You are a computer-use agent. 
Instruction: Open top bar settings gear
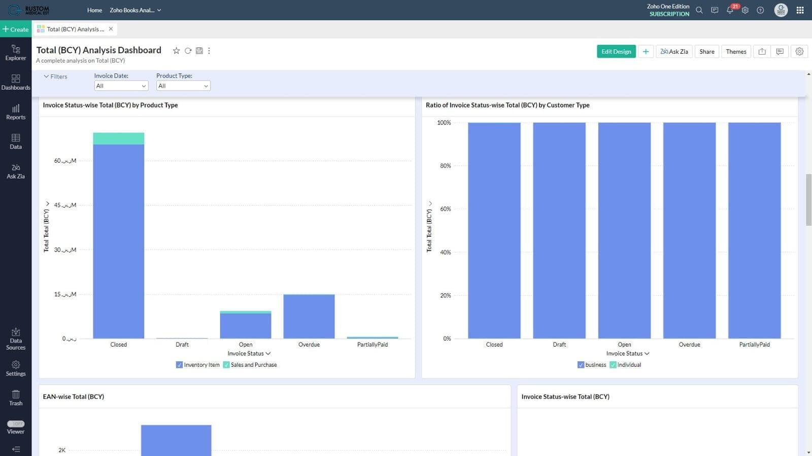[745, 10]
